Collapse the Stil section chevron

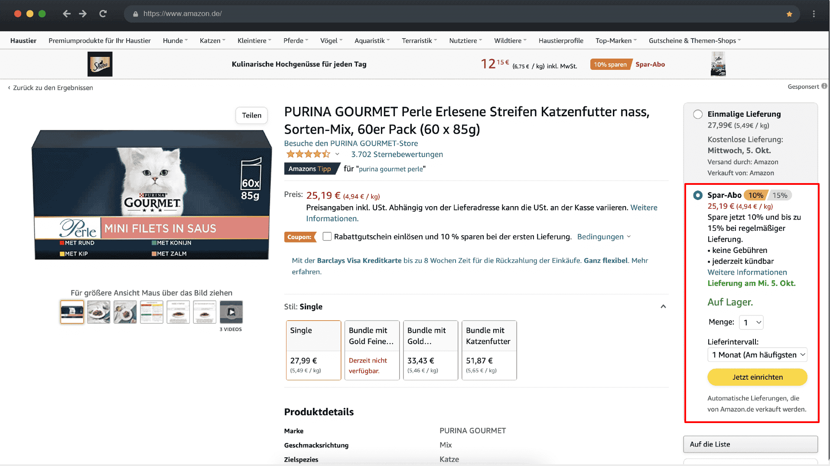click(663, 307)
